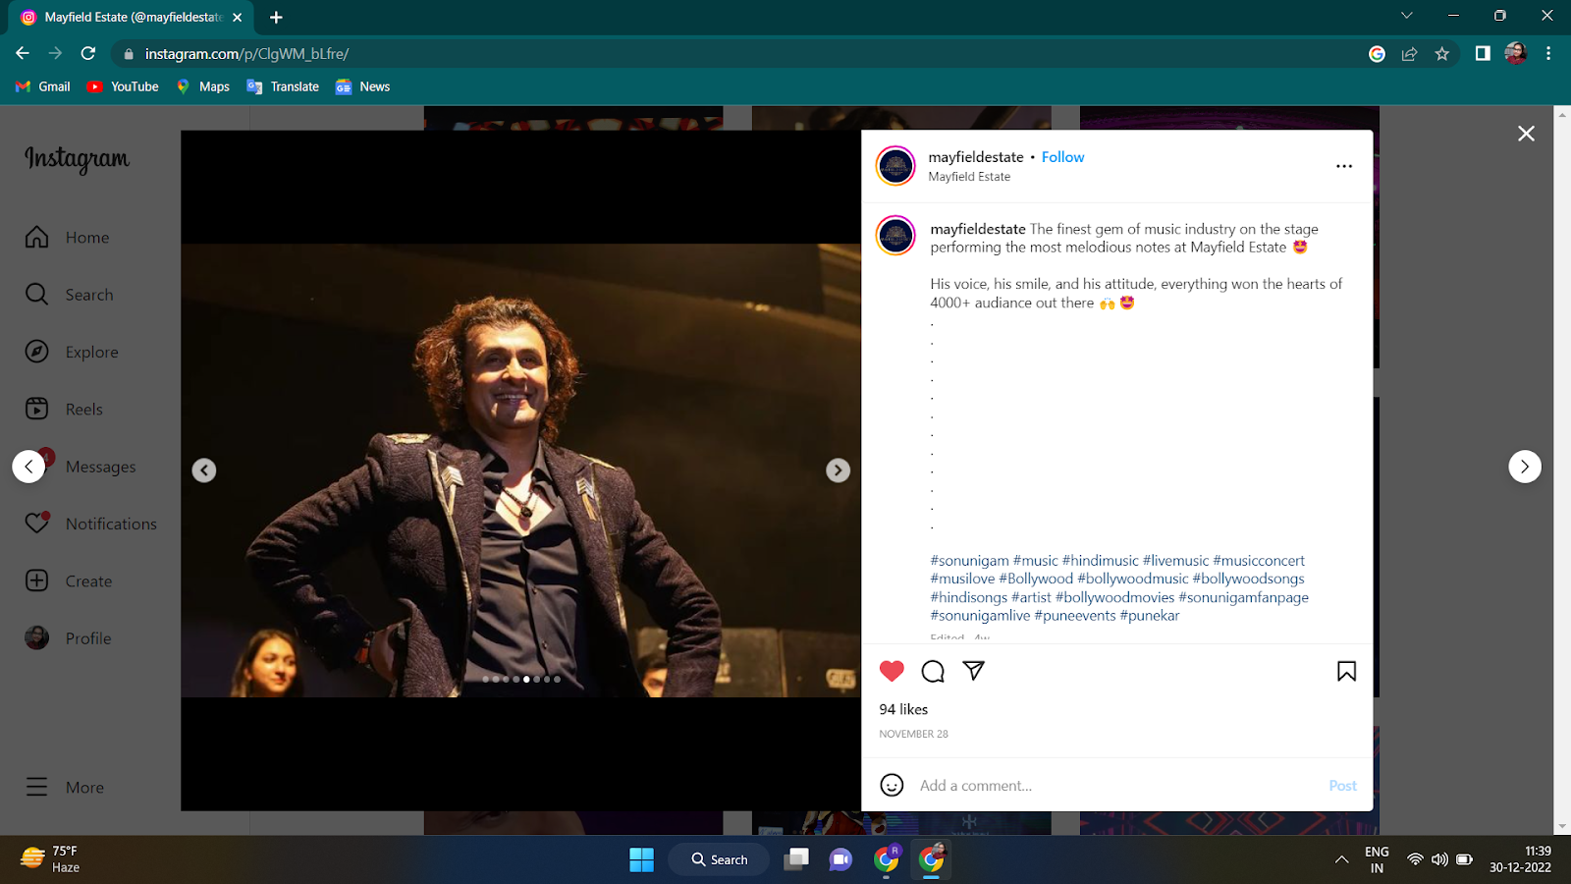
Task: Follow the mayfieldestate account
Action: pos(1062,157)
